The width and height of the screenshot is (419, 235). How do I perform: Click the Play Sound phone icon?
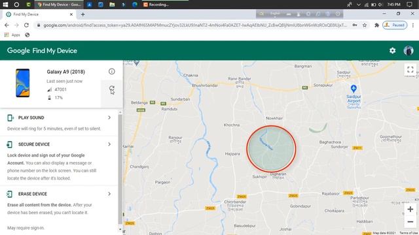pos(10,117)
